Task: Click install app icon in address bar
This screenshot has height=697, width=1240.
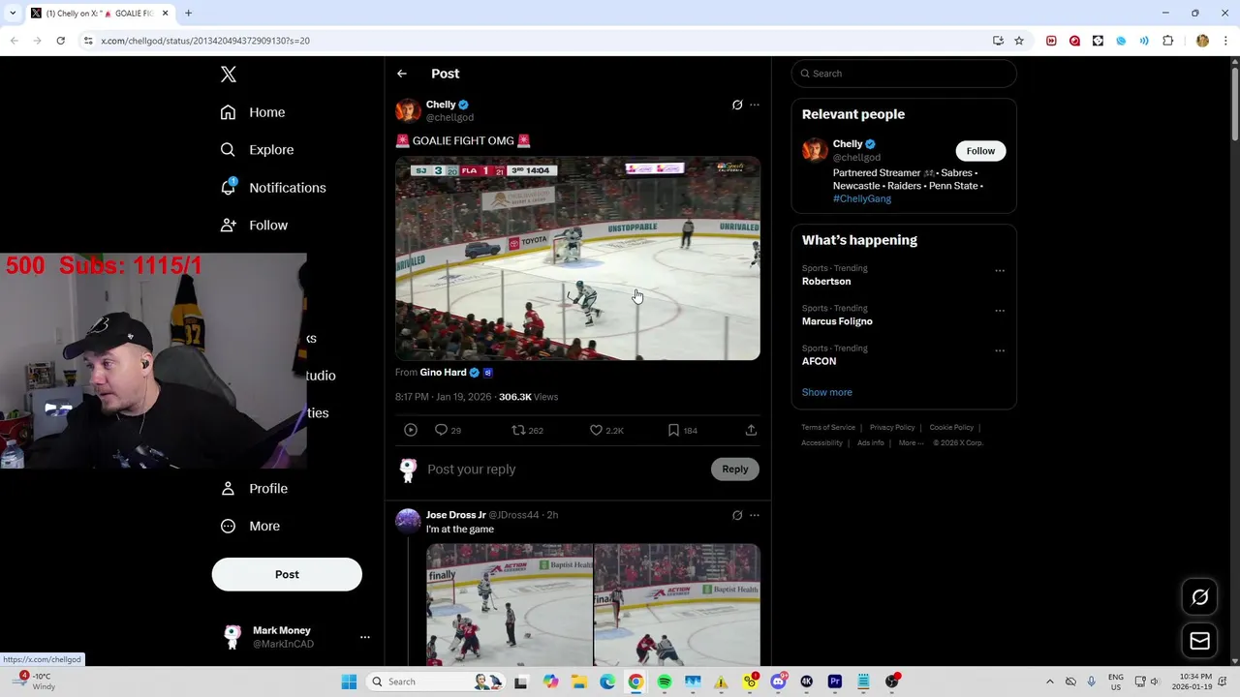Action: [998, 41]
